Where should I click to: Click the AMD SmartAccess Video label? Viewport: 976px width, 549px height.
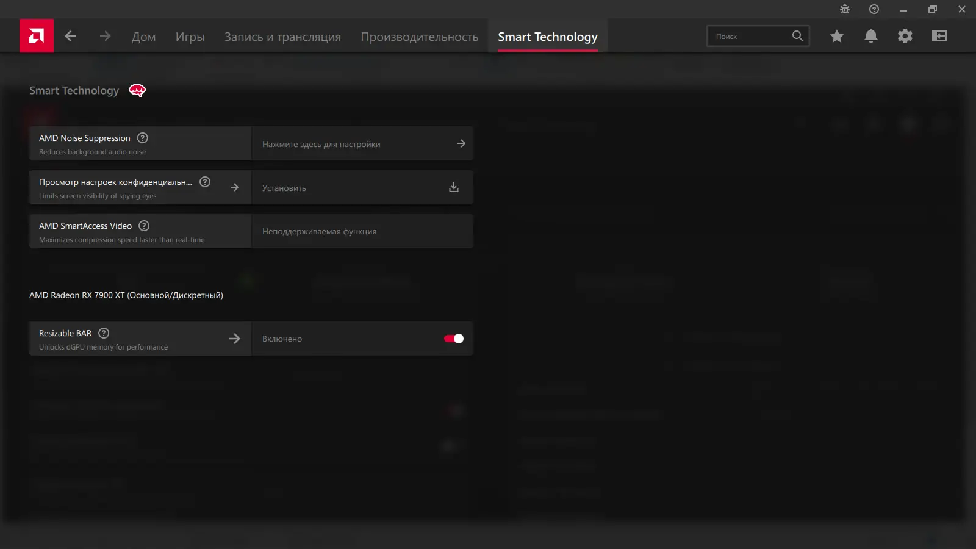click(85, 226)
